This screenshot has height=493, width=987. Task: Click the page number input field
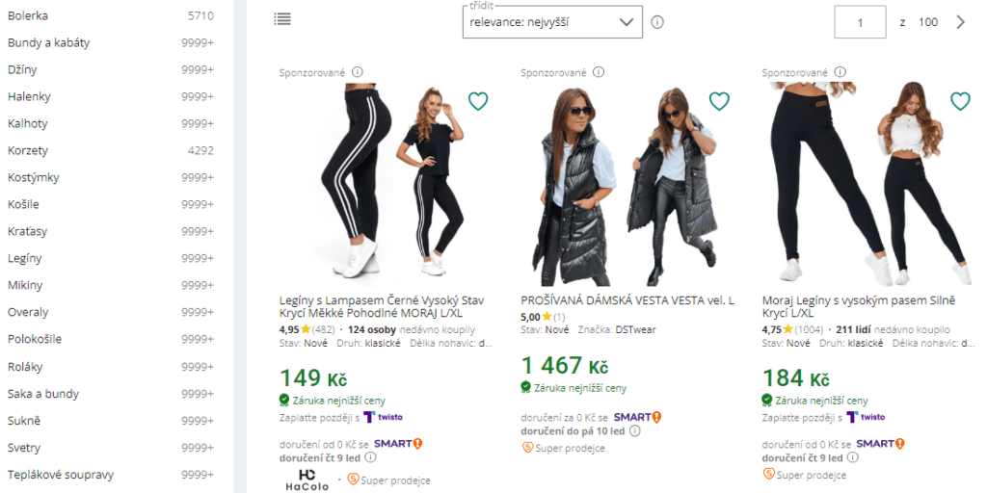(x=860, y=22)
